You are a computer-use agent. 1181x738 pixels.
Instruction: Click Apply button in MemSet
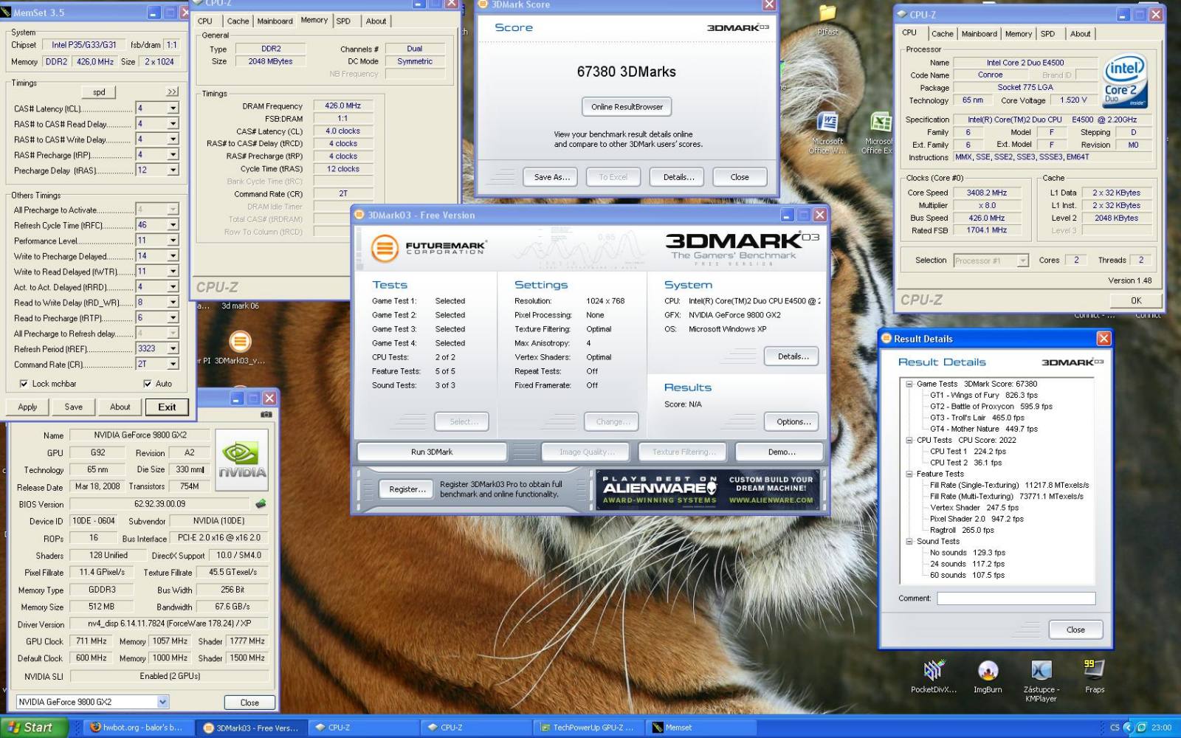click(27, 407)
